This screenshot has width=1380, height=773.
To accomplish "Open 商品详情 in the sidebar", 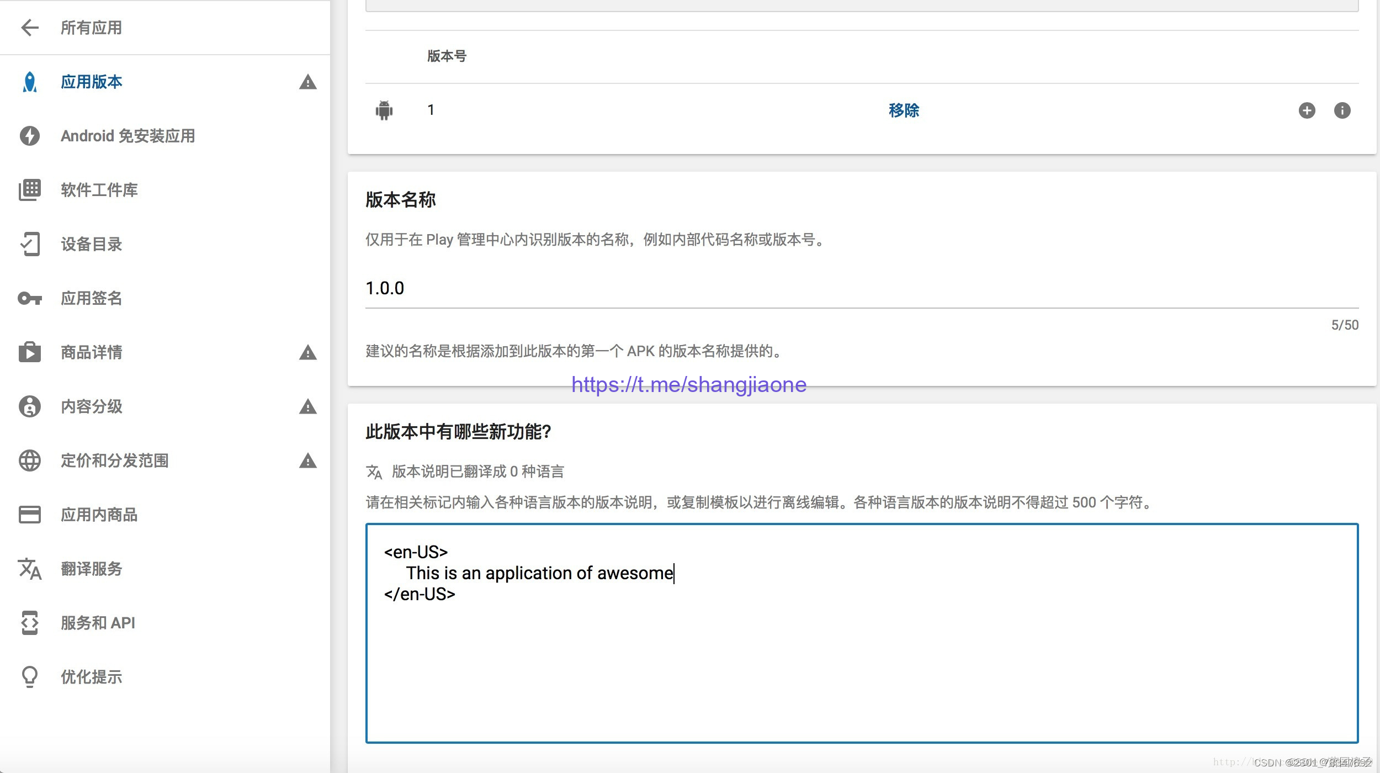I will pyautogui.click(x=91, y=352).
